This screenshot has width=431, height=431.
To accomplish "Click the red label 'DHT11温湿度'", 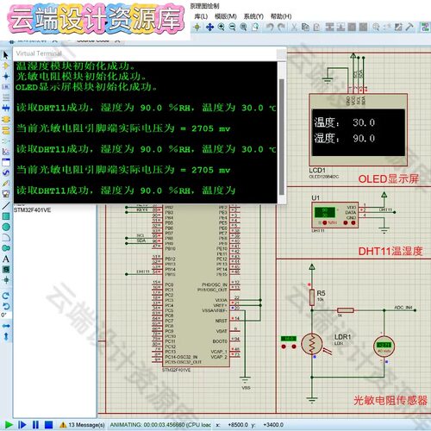I will point(390,251).
